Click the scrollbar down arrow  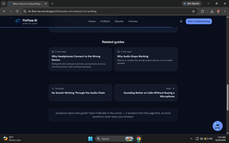click(x=227, y=133)
